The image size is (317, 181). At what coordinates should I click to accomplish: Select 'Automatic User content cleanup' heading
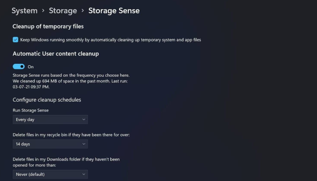pos(56,54)
